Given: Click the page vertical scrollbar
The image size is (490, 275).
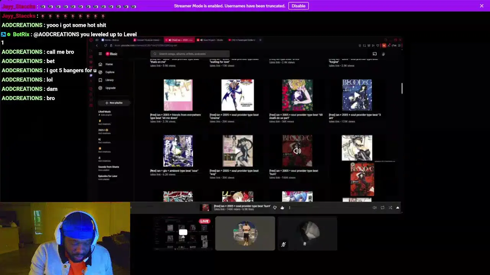Looking at the screenshot, I should [x=402, y=88].
